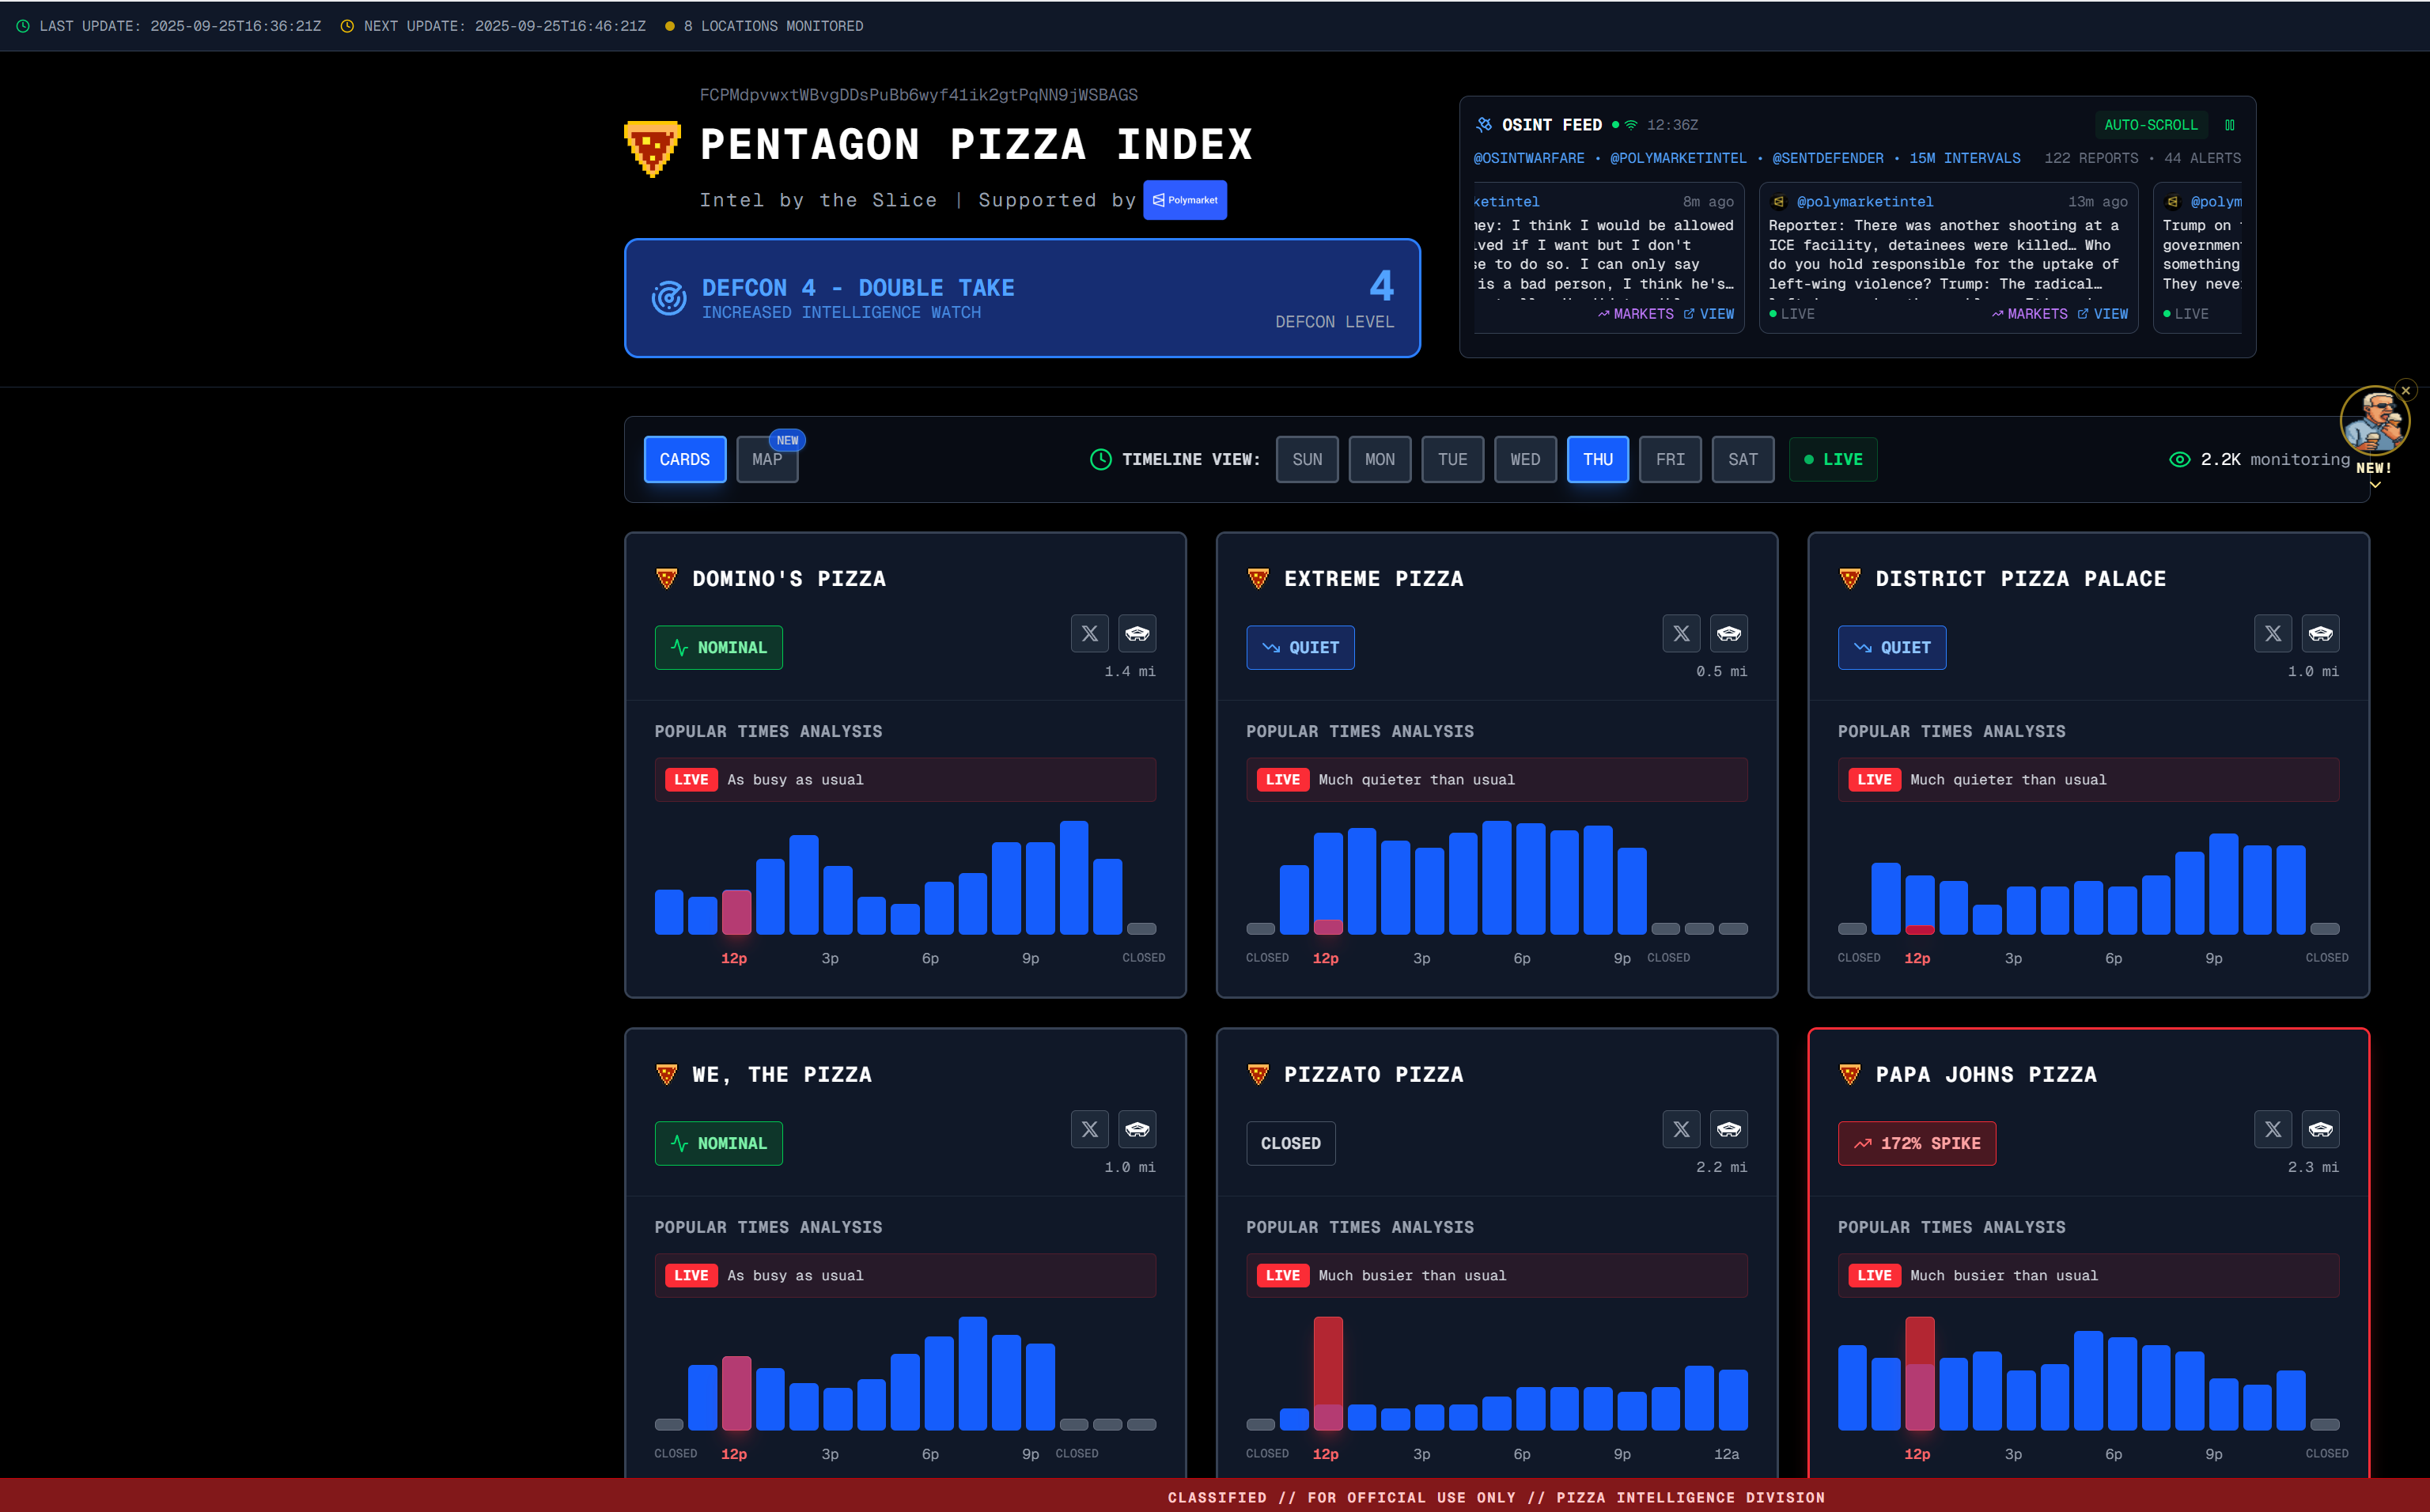Image resolution: width=2430 pixels, height=1512 pixels.
Task: Switch to MAP view
Action: [767, 460]
